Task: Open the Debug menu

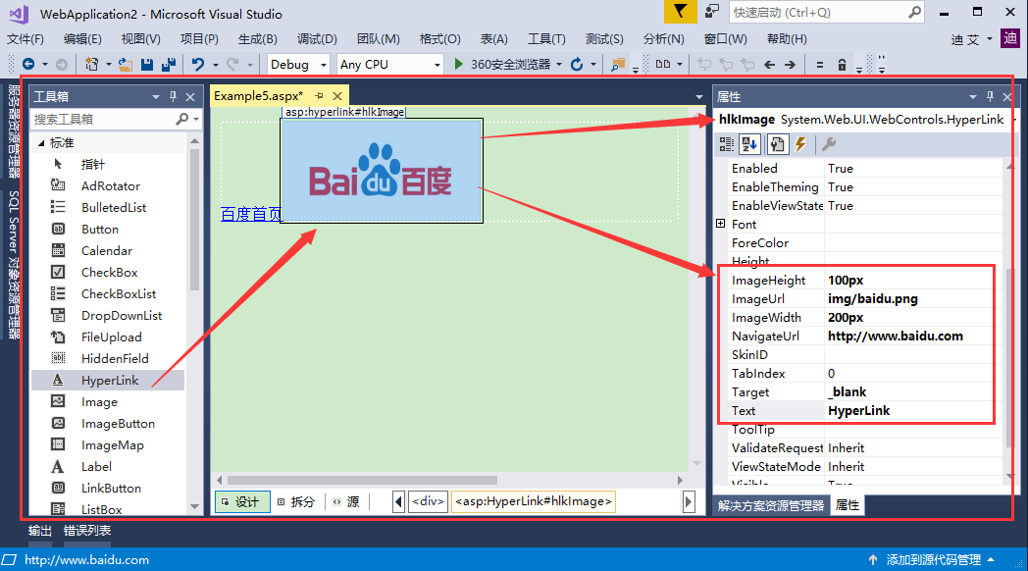Action: 317,39
